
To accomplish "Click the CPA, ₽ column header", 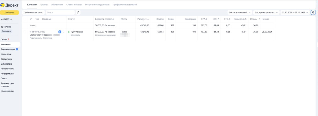I will click(x=204, y=19).
